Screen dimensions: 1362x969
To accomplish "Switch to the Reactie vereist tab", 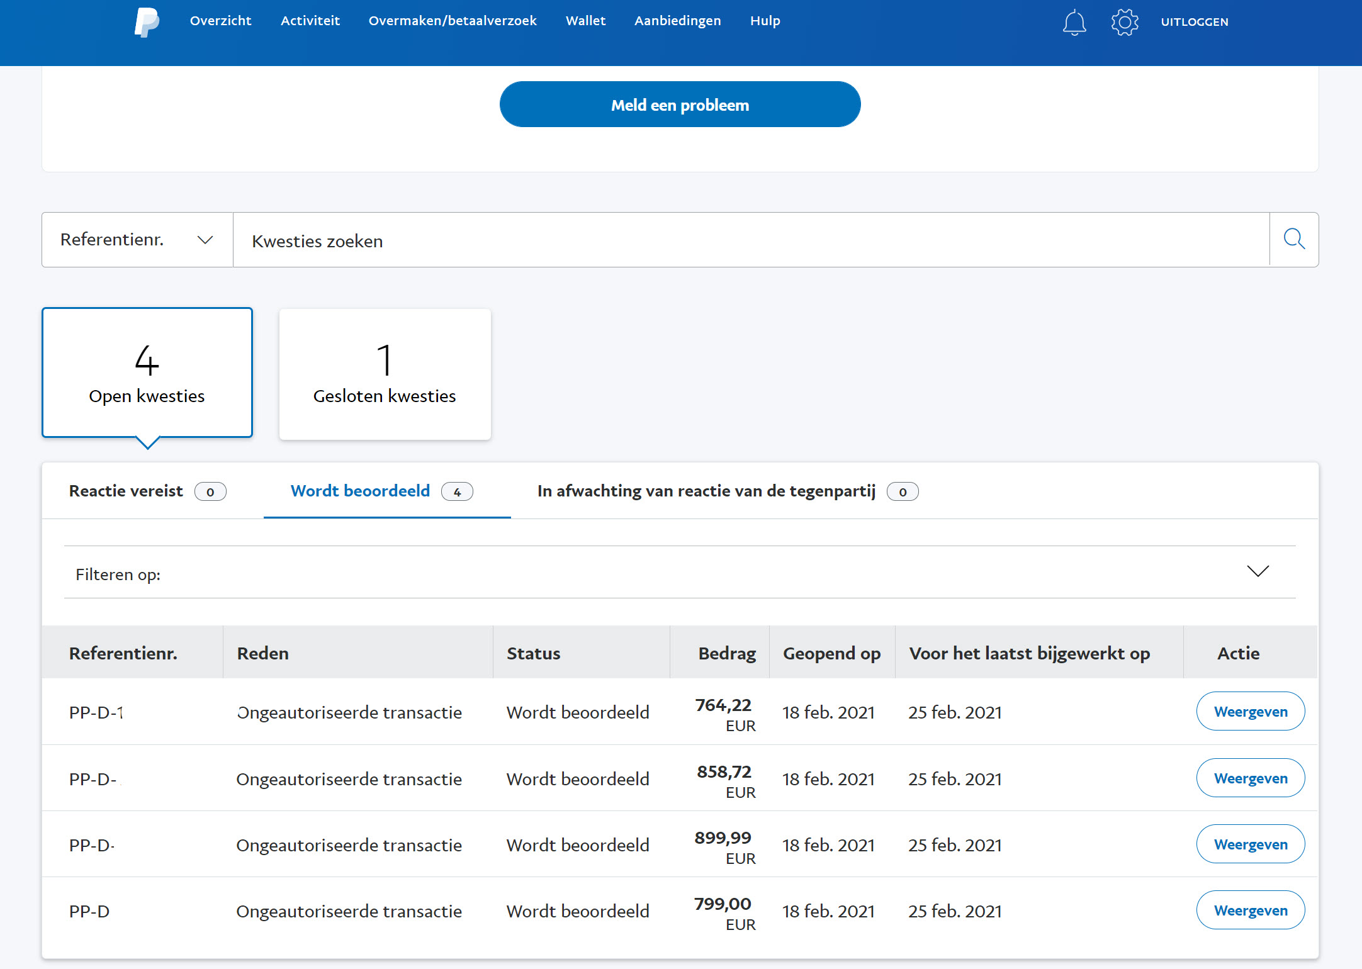I will click(147, 491).
